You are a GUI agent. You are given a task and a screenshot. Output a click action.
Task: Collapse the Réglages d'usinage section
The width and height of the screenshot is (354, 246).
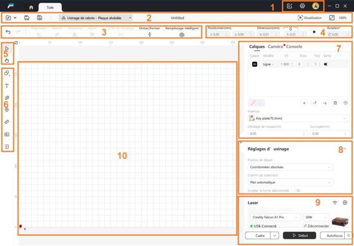(x=345, y=149)
